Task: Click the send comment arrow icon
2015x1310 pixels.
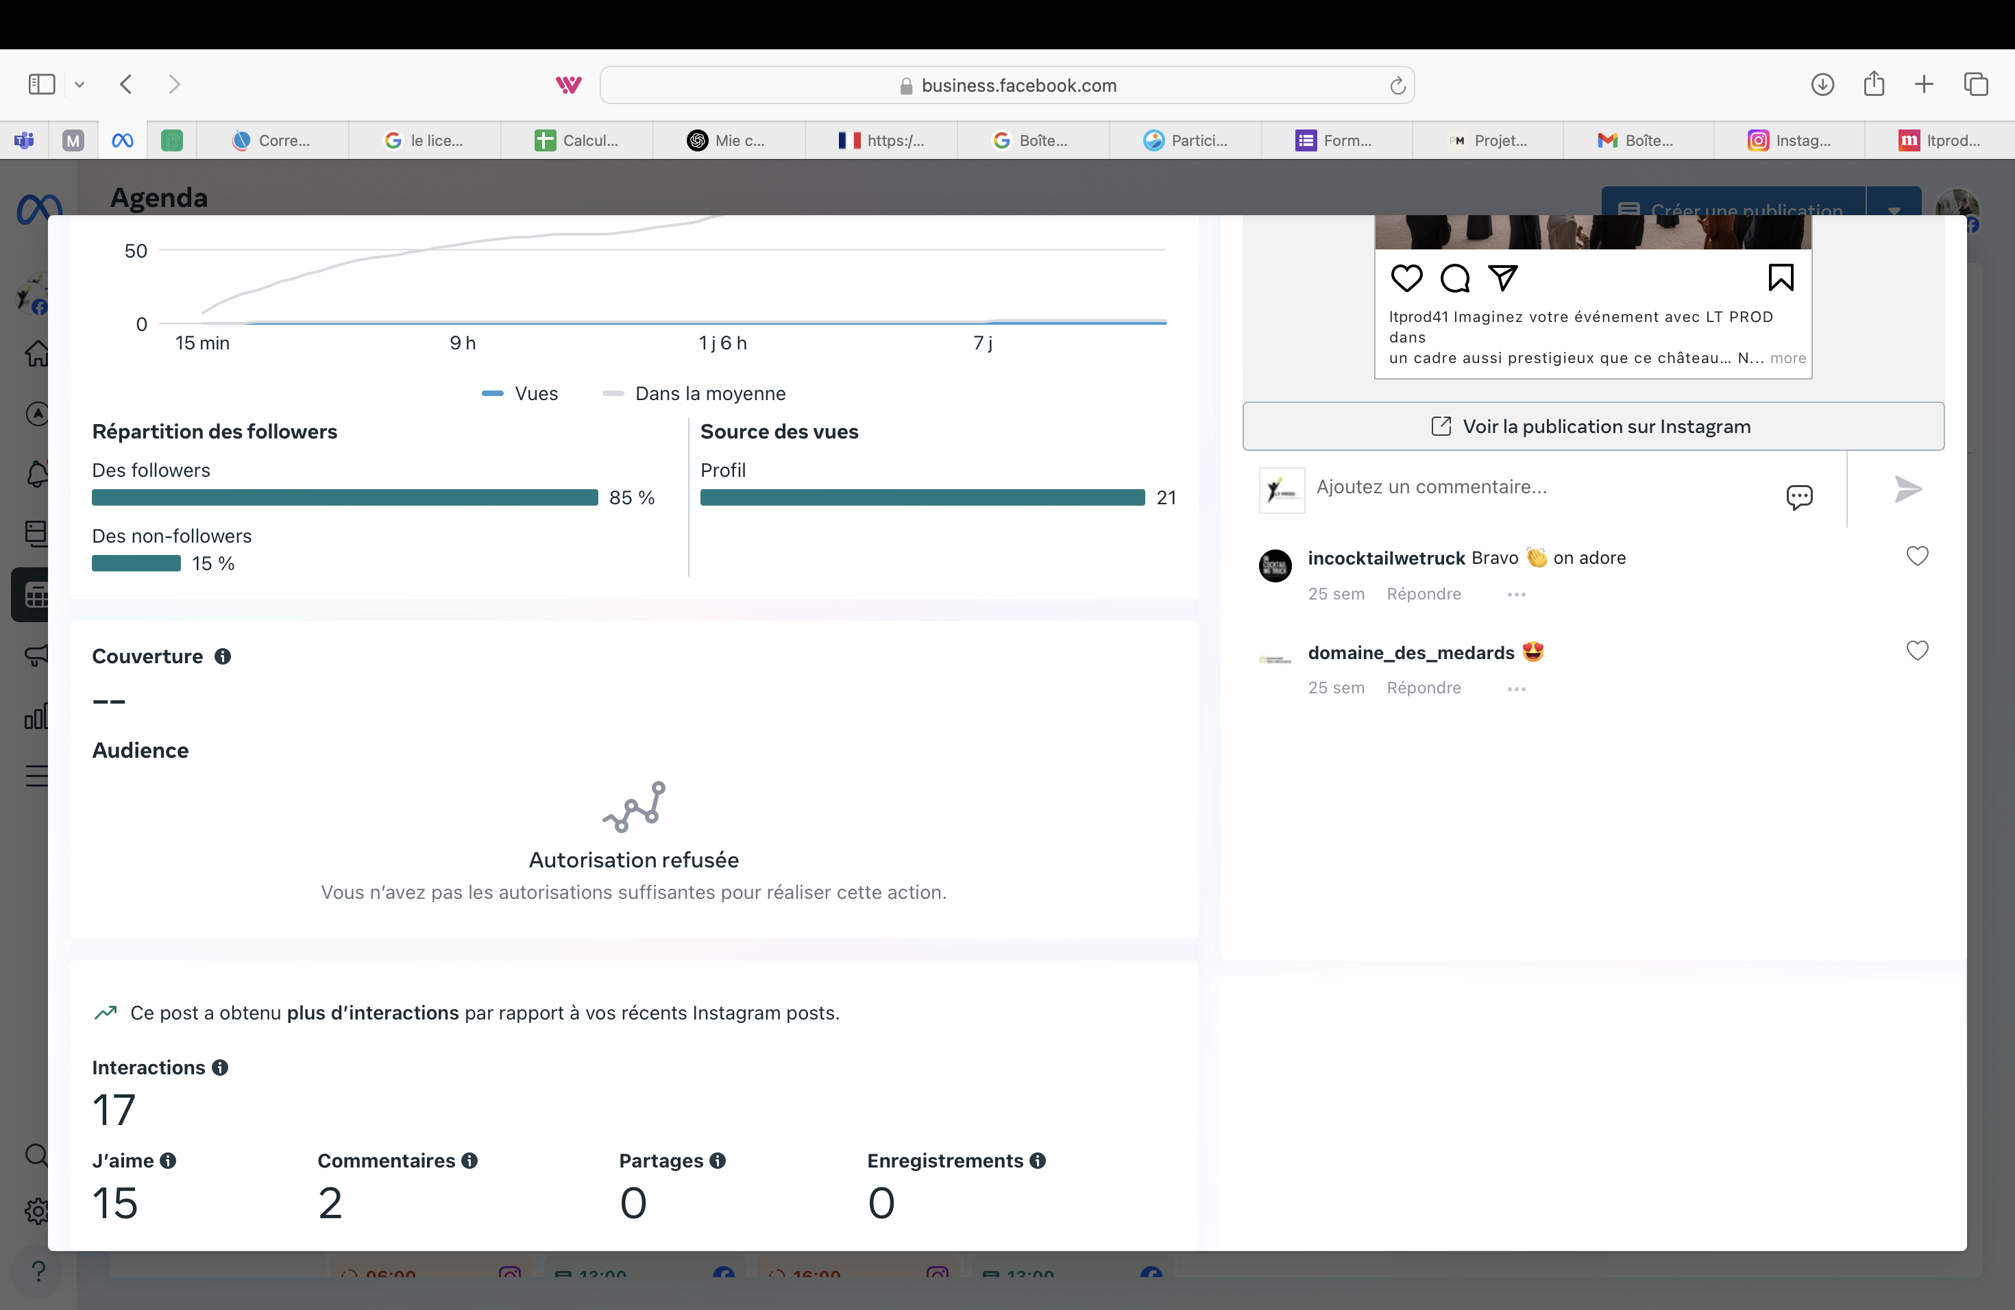Action: (x=1907, y=489)
